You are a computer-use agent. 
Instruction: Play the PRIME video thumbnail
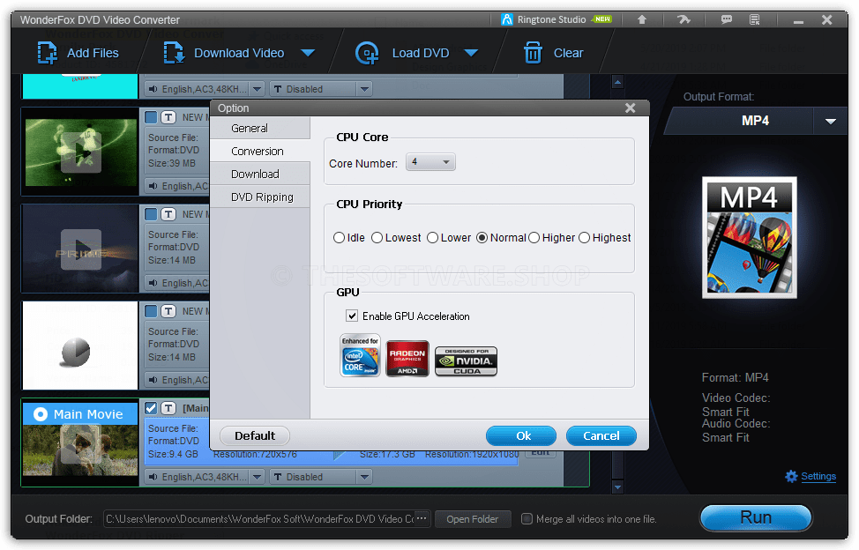80,249
